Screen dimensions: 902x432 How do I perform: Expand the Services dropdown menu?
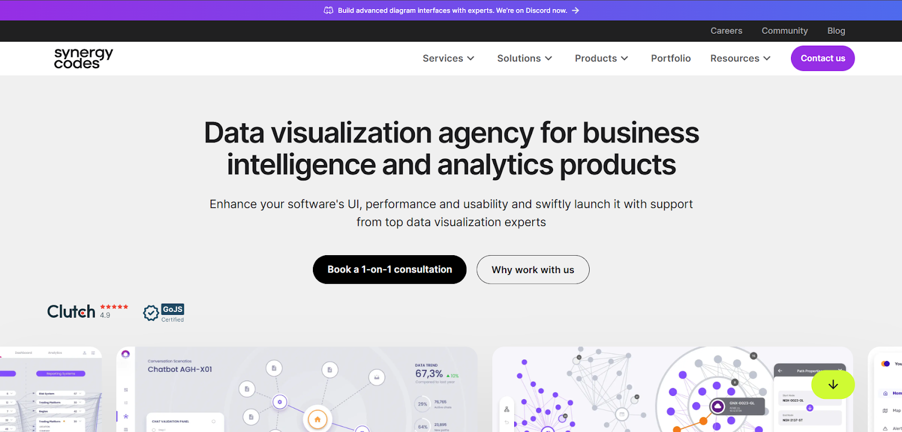point(448,59)
